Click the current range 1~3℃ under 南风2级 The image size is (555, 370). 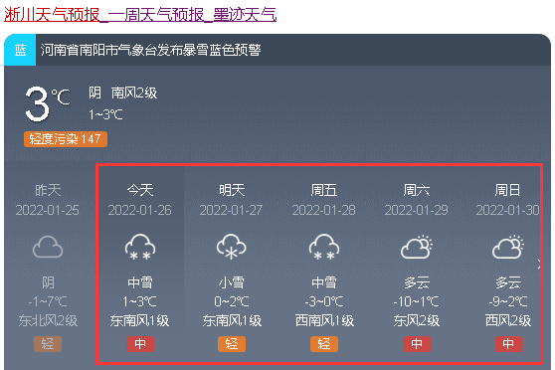(105, 114)
